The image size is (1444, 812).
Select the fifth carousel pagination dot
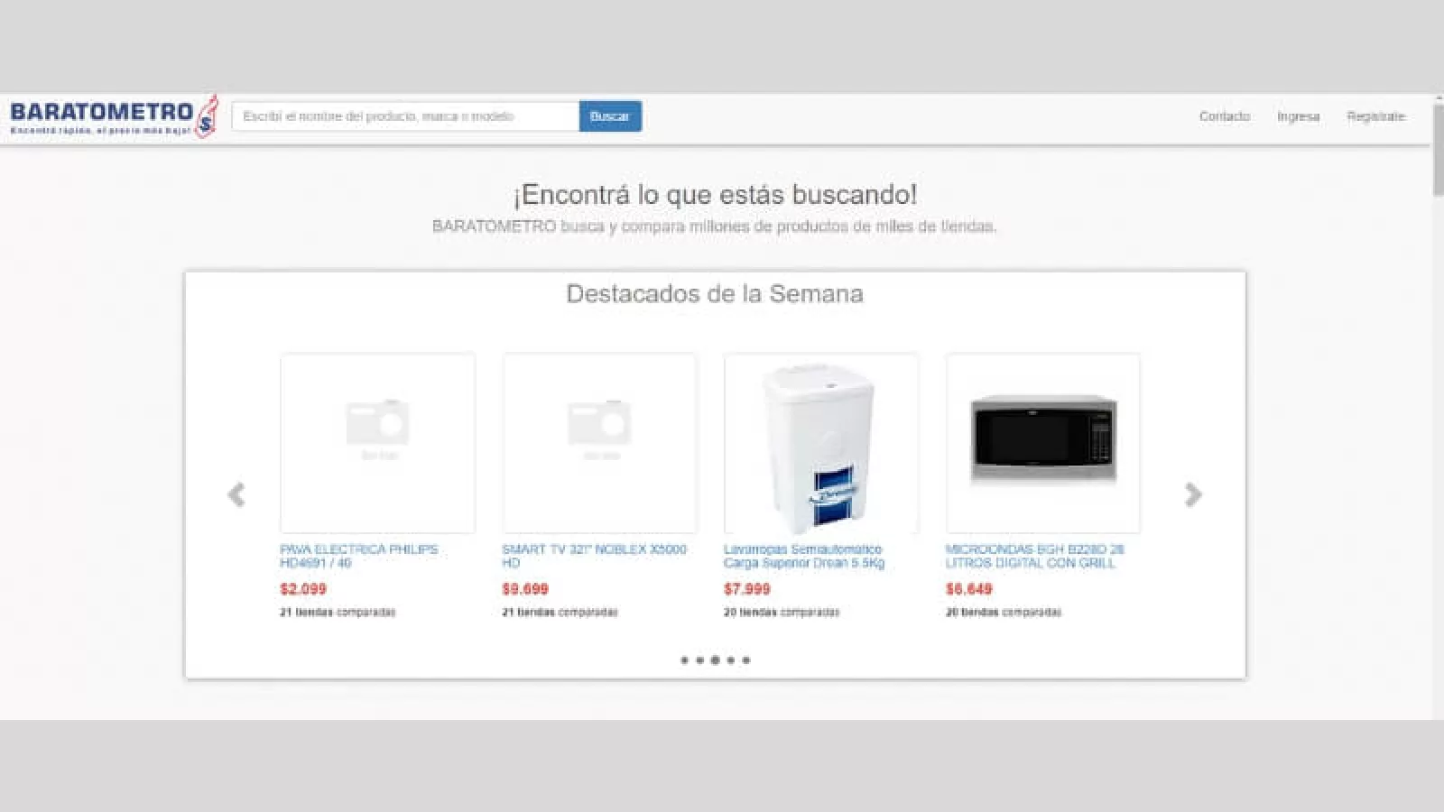[746, 660]
